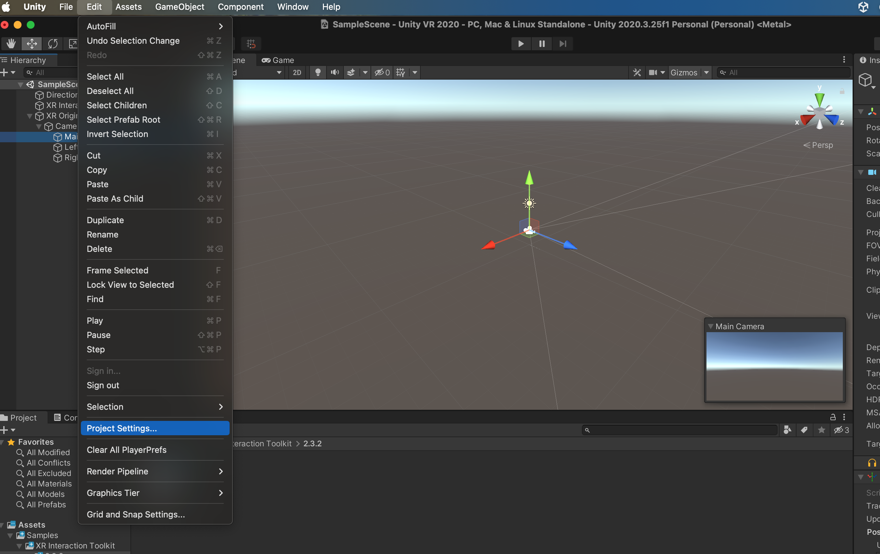Viewport: 880px width, 554px height.
Task: Select the Hand tool in toolbar
Action: 11,43
